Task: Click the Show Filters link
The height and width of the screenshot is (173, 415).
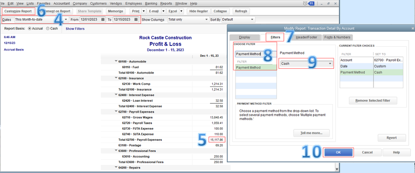Action: tap(75, 29)
